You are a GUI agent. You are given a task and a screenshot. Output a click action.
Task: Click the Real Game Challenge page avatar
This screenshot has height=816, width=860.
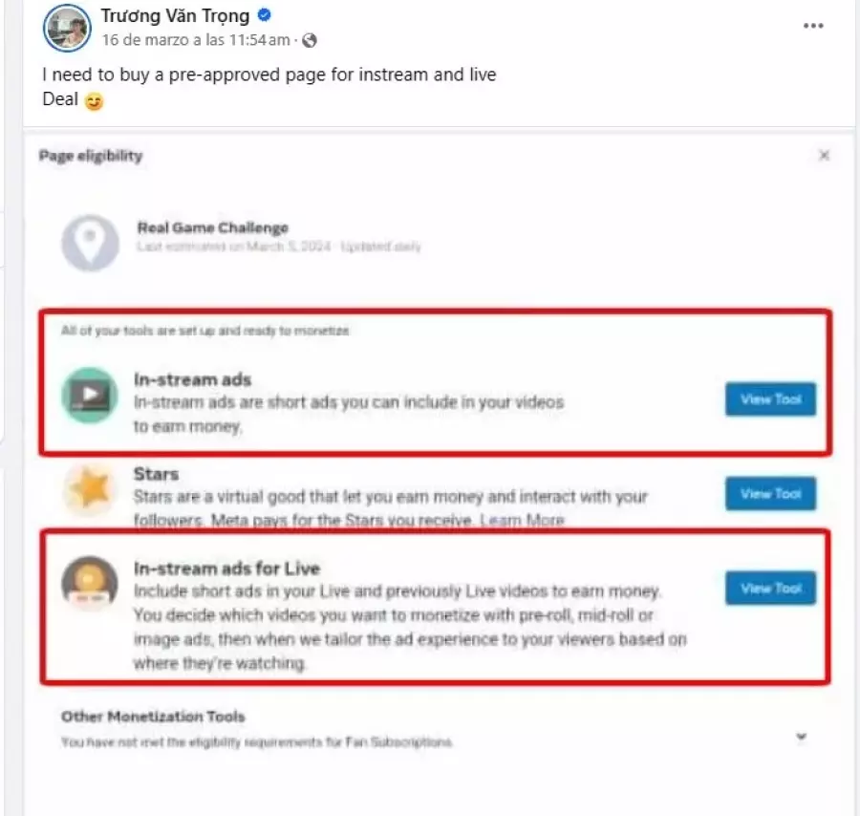tap(90, 243)
